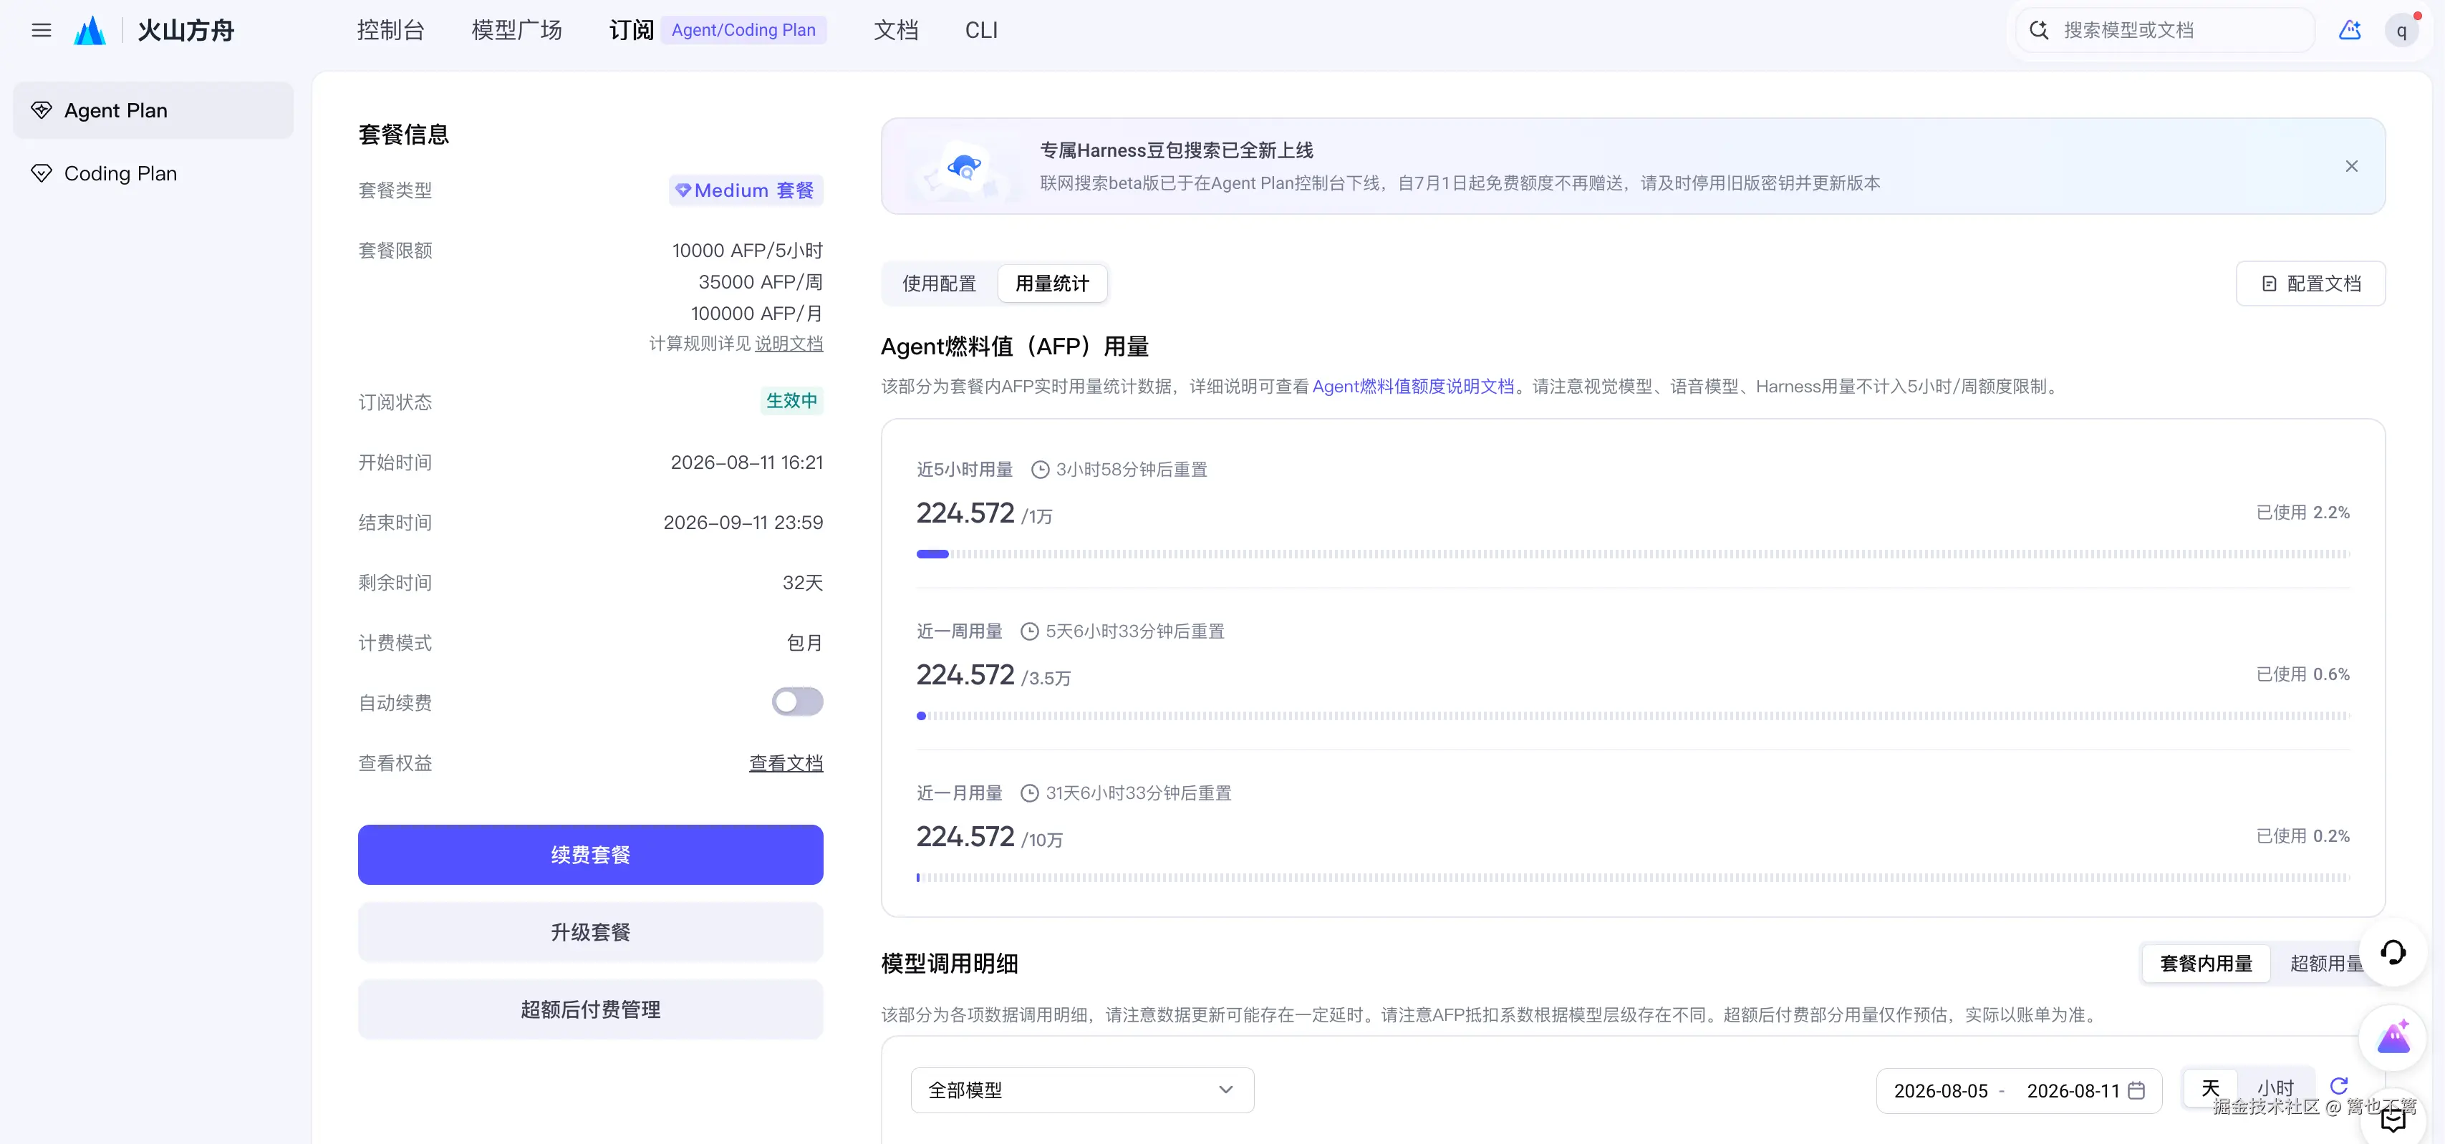The width and height of the screenshot is (2445, 1144).
Task: Click the banner cloud search illustration
Action: 965,168
